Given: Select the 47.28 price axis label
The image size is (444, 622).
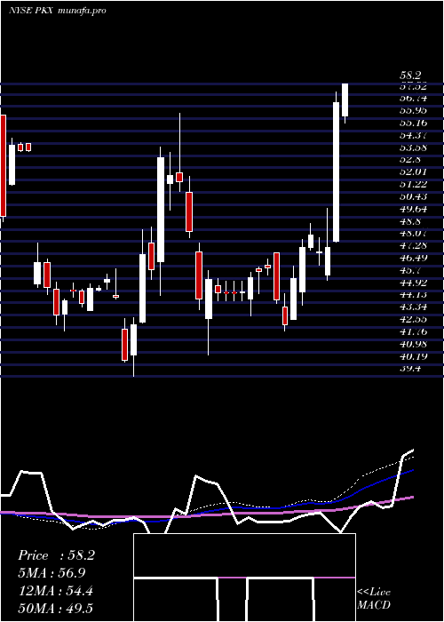Looking at the screenshot, I should pos(412,246).
